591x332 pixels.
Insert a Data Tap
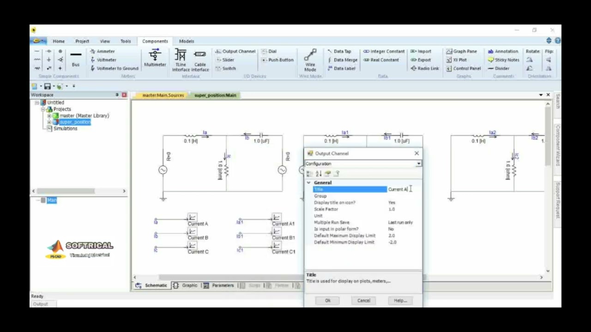click(x=339, y=51)
